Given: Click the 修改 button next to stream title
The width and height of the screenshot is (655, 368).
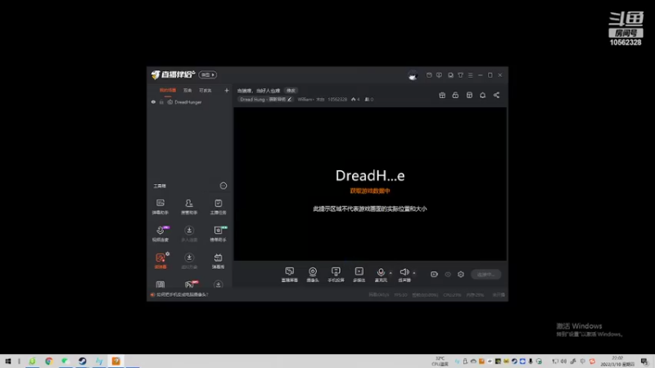Looking at the screenshot, I should coord(291,90).
